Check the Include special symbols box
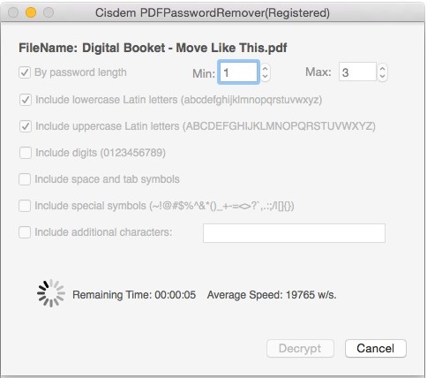Image resolution: width=427 pixels, height=378 pixels. click(25, 206)
